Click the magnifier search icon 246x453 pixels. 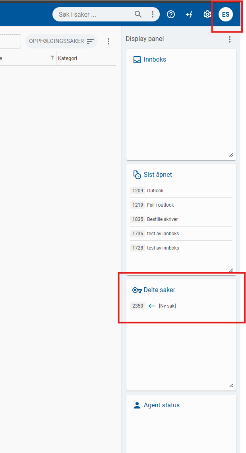138,15
